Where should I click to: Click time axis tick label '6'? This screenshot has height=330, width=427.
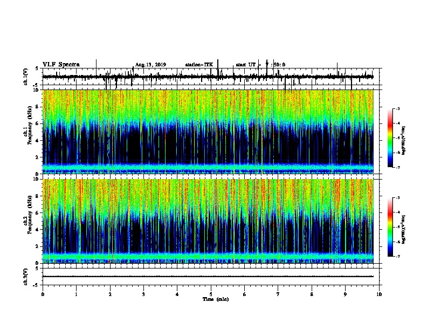244,294
